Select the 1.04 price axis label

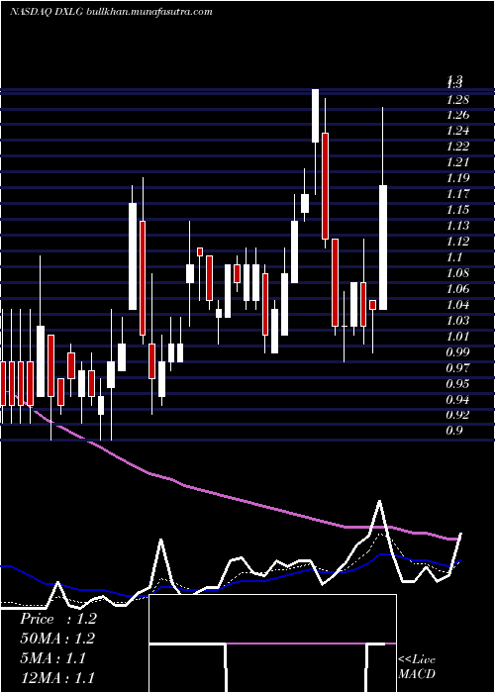point(458,306)
